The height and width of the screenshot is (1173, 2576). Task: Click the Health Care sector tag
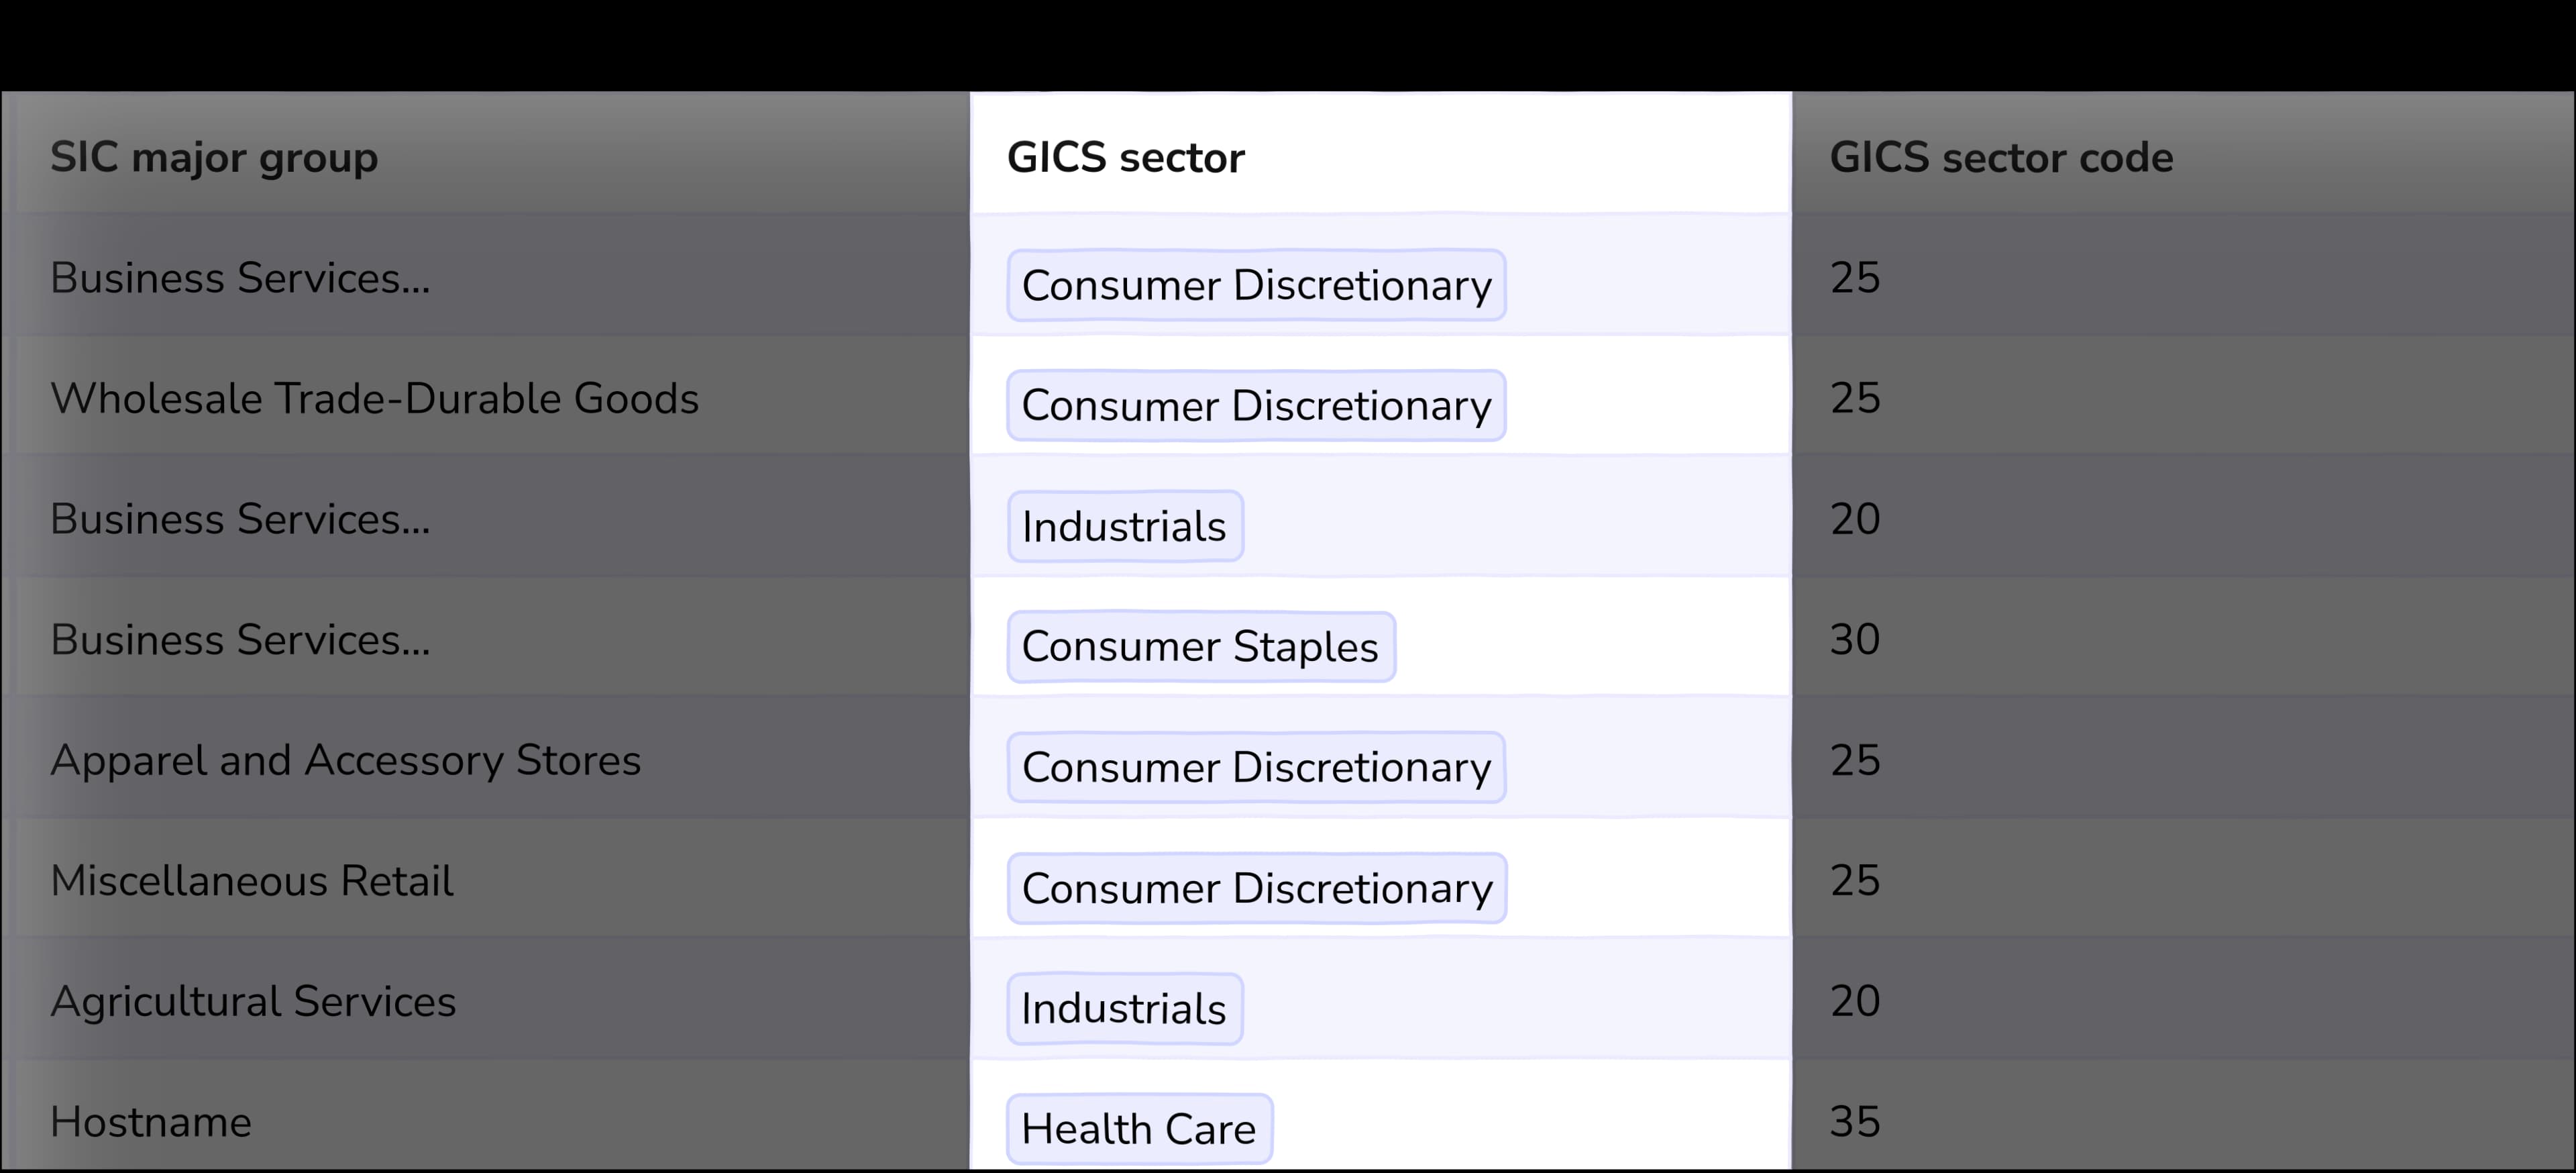pyautogui.click(x=1139, y=1129)
